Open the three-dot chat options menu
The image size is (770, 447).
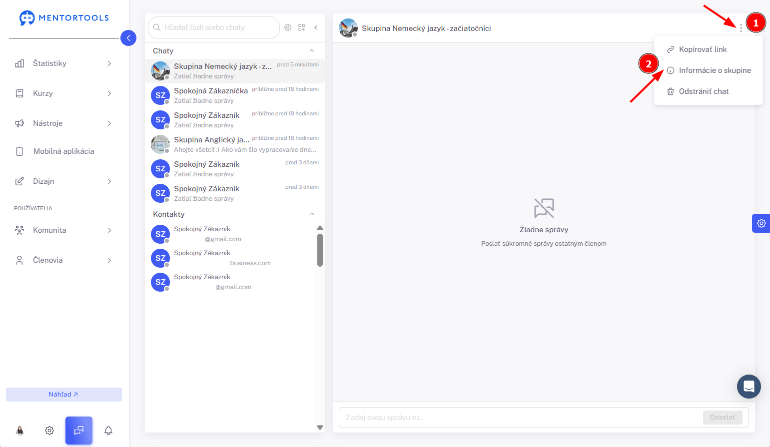point(741,28)
